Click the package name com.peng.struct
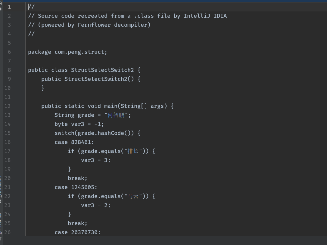 [81, 52]
